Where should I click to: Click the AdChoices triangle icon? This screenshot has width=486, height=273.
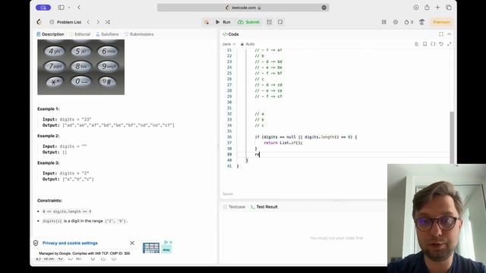click(166, 242)
